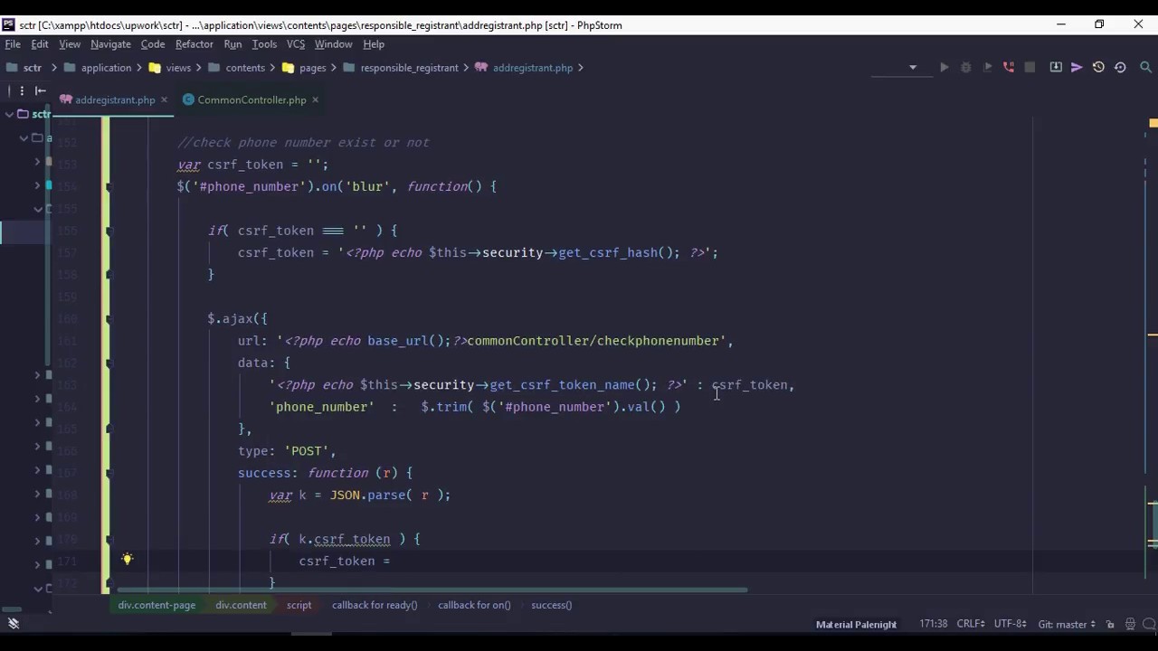This screenshot has width=1158, height=651.
Task: Open the Refactor menu
Action: [x=195, y=44]
